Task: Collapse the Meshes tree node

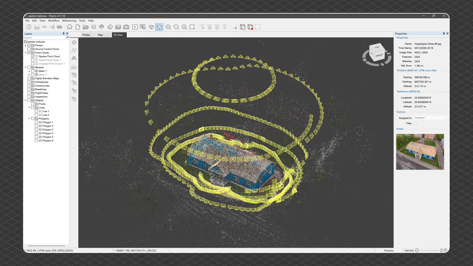Action: click(x=25, y=67)
